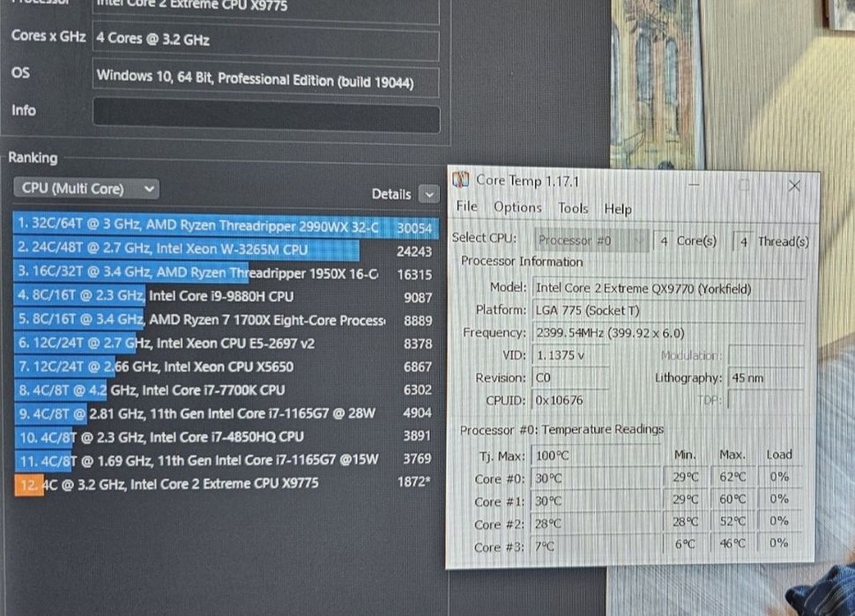Viewport: 855px width, 616px height.
Task: Select ranking row 6 Xeon E5-2697 v2
Action: [225, 343]
